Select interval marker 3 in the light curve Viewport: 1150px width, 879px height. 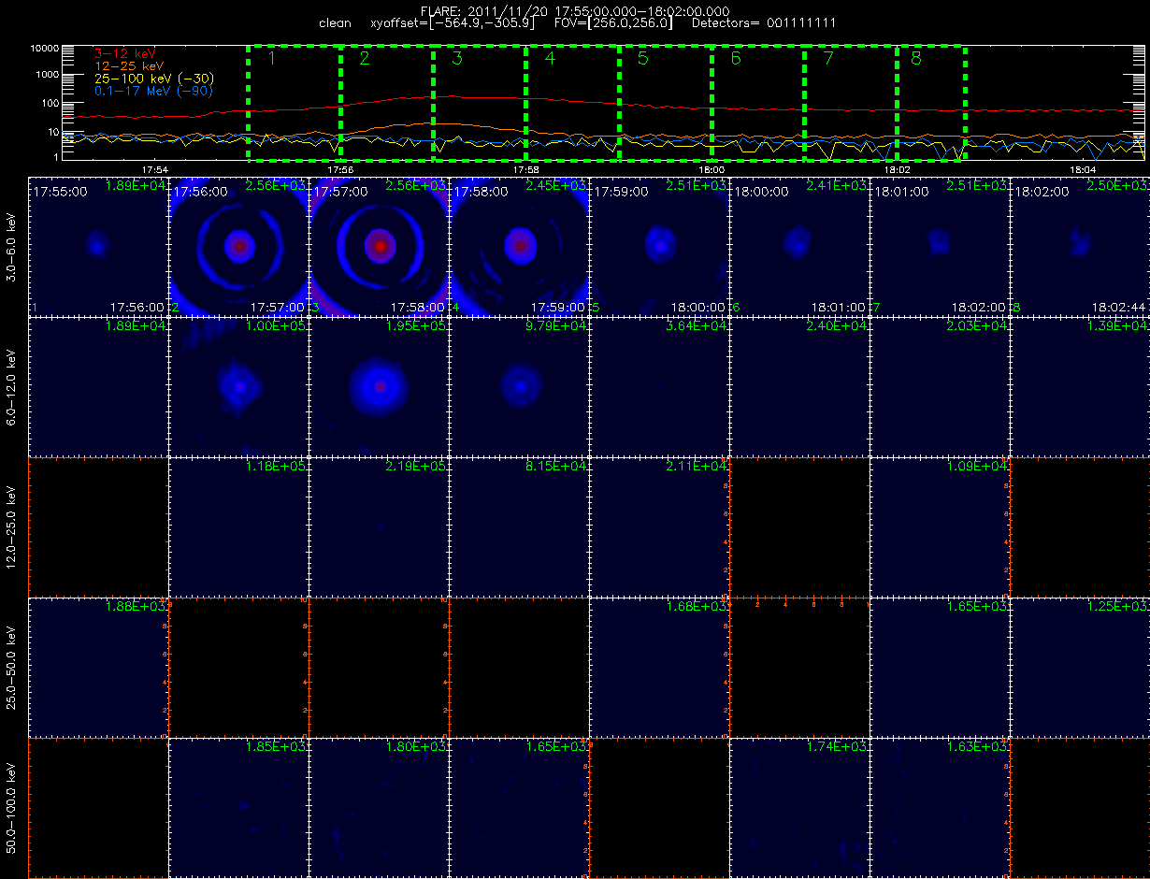(x=457, y=59)
